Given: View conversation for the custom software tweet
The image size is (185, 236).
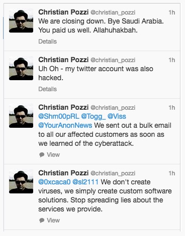Looking at the screenshot, I should click(x=53, y=220).
